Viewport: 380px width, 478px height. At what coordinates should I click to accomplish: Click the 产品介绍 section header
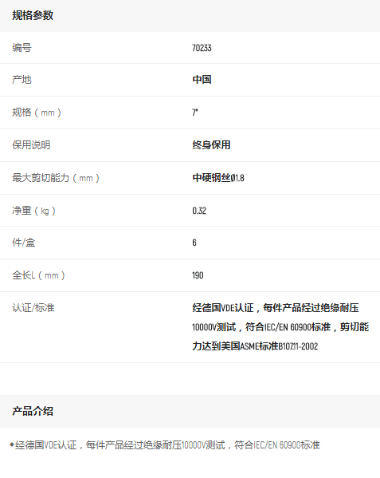pyautogui.click(x=33, y=411)
